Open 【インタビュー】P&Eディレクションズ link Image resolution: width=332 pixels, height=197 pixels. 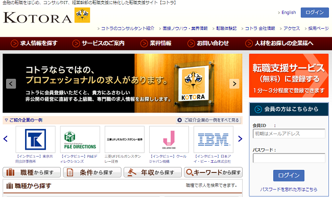click(x=79, y=159)
